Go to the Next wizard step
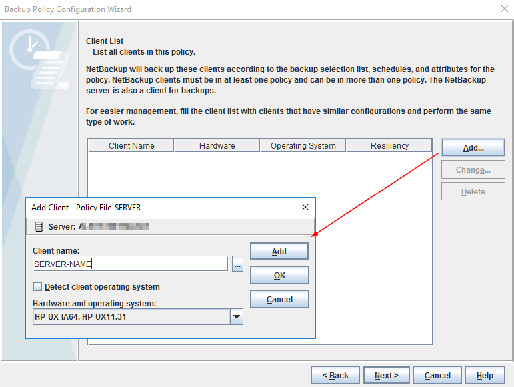Viewport: 514px width, 387px height. point(386,376)
